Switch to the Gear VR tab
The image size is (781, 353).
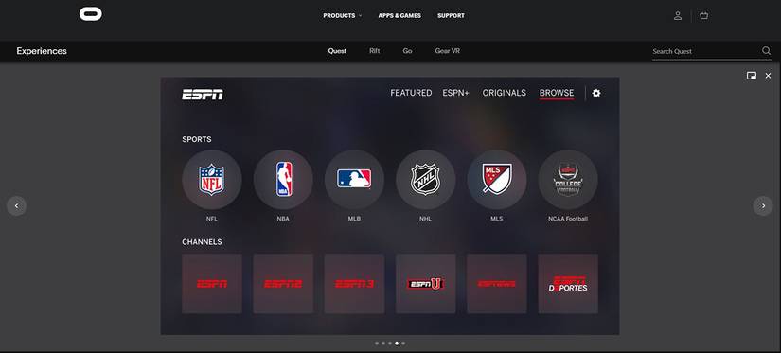click(447, 51)
